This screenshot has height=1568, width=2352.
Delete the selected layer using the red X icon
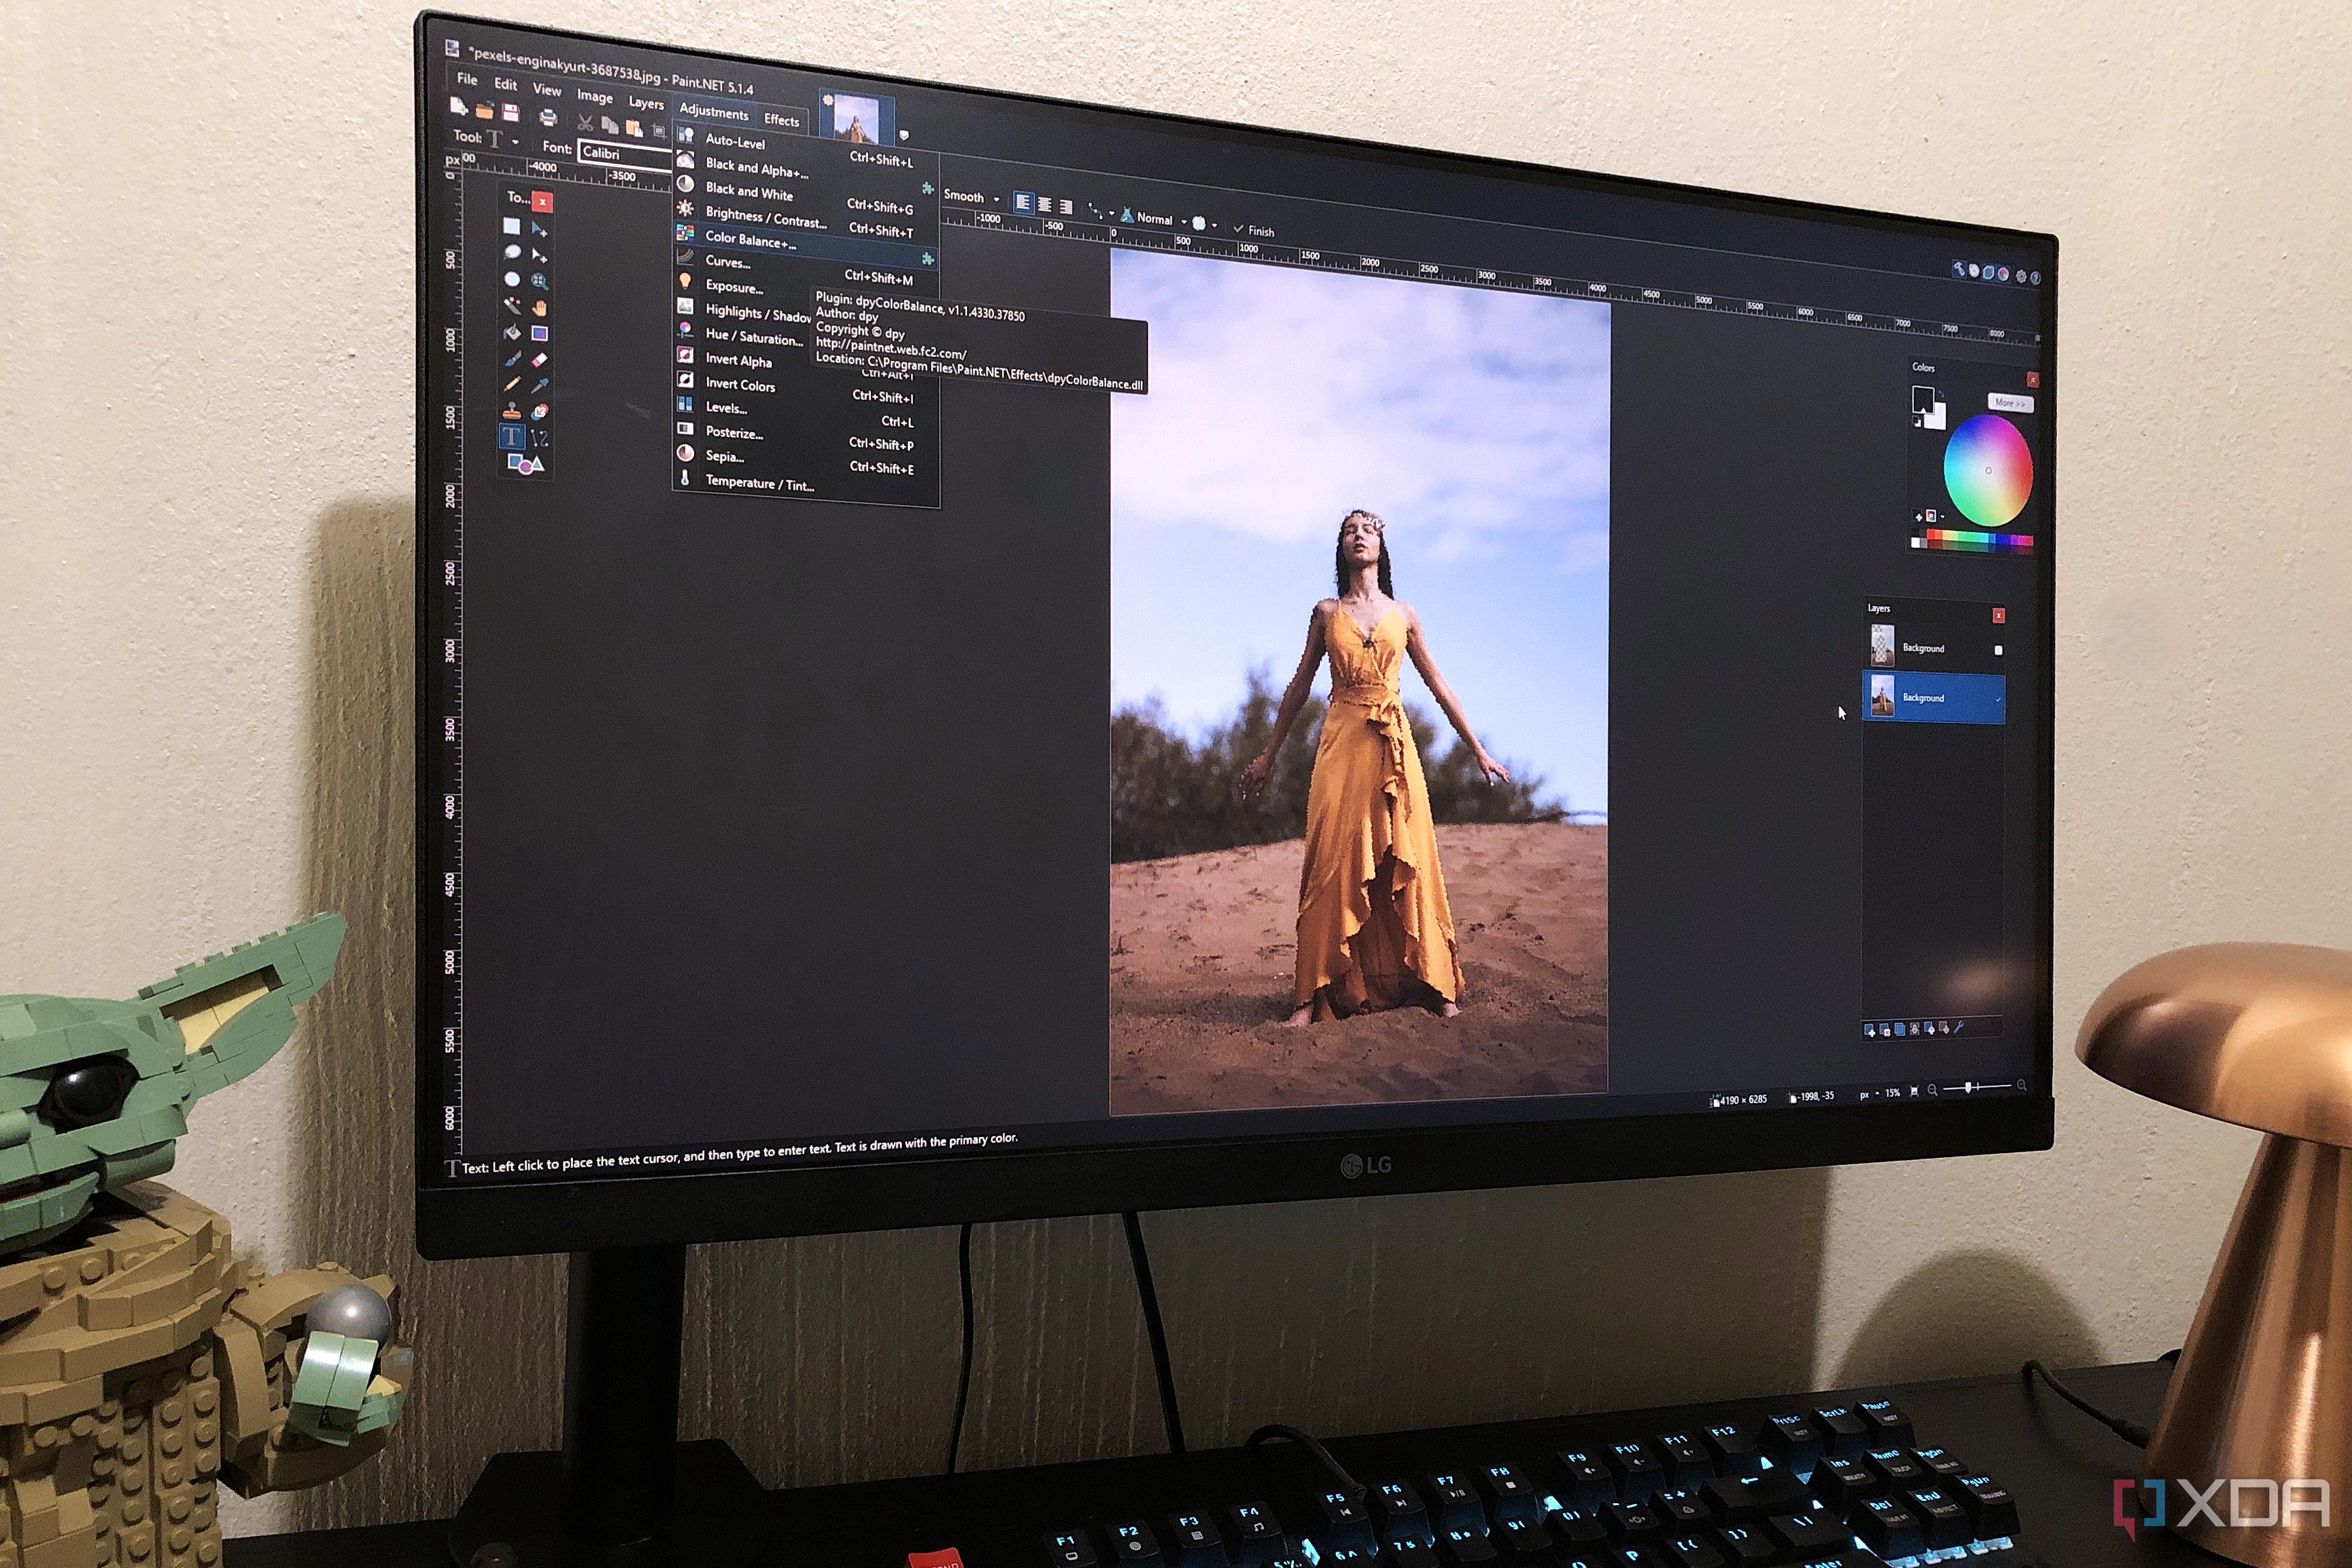pos(1885,1030)
